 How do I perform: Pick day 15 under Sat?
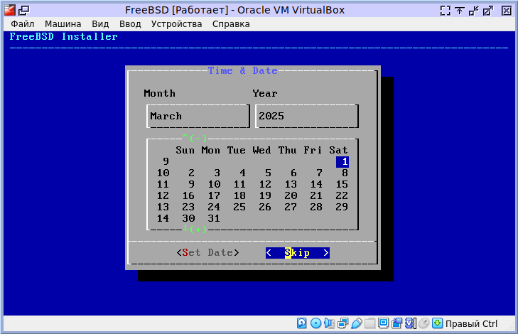(x=342, y=184)
